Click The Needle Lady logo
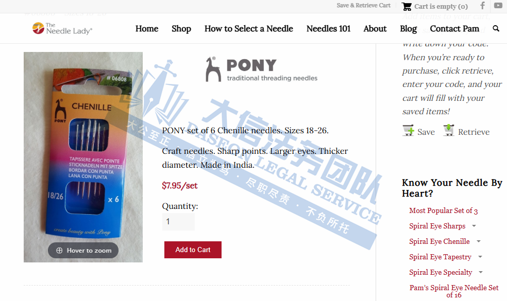Viewport: 507px width, 301px height. 62,28
